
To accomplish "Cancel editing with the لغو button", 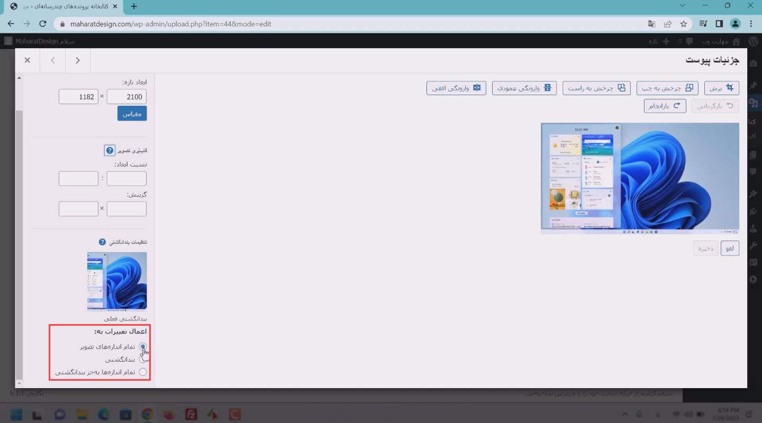I will [x=730, y=249].
